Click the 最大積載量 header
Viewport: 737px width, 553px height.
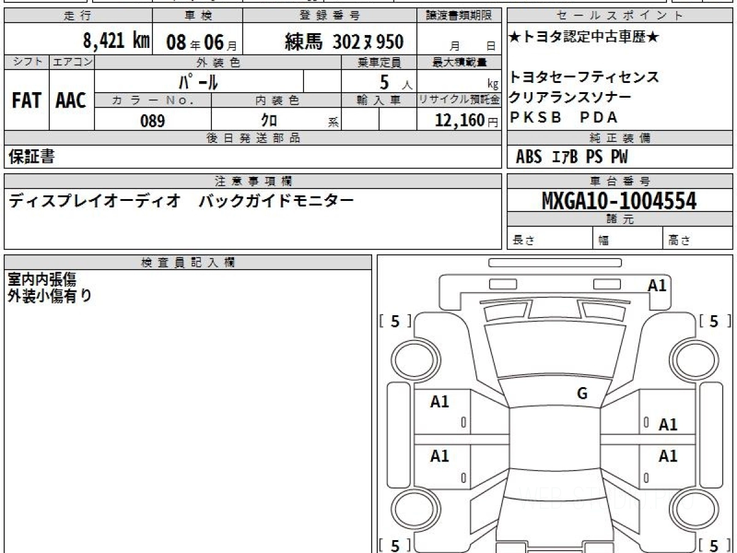point(459,62)
